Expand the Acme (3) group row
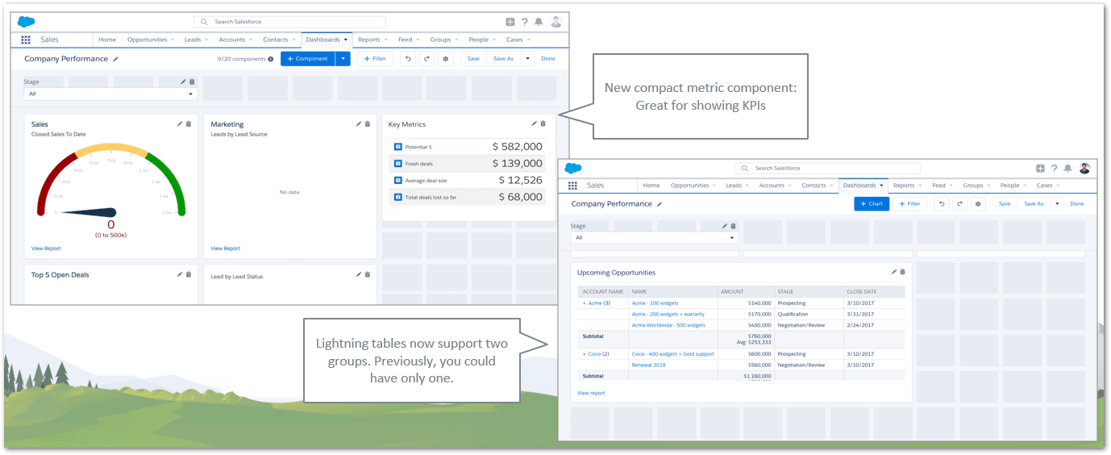The height and width of the screenshot is (455, 1111). coord(585,303)
